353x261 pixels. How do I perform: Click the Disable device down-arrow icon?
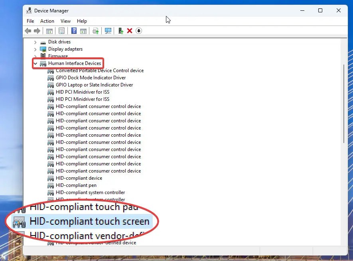point(139,31)
